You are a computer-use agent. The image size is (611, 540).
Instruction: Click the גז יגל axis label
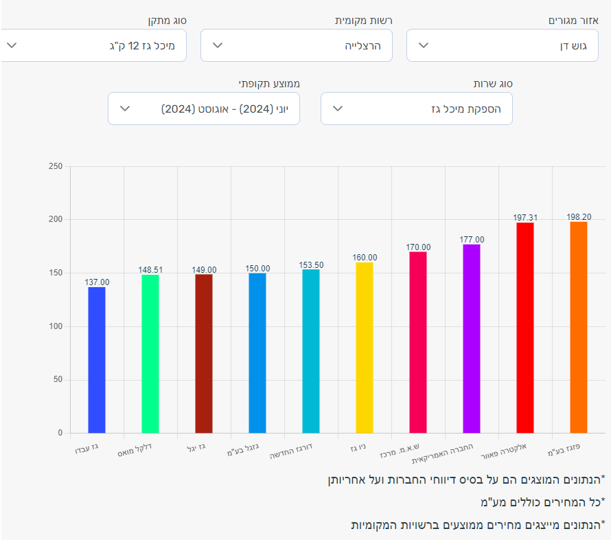coord(196,448)
